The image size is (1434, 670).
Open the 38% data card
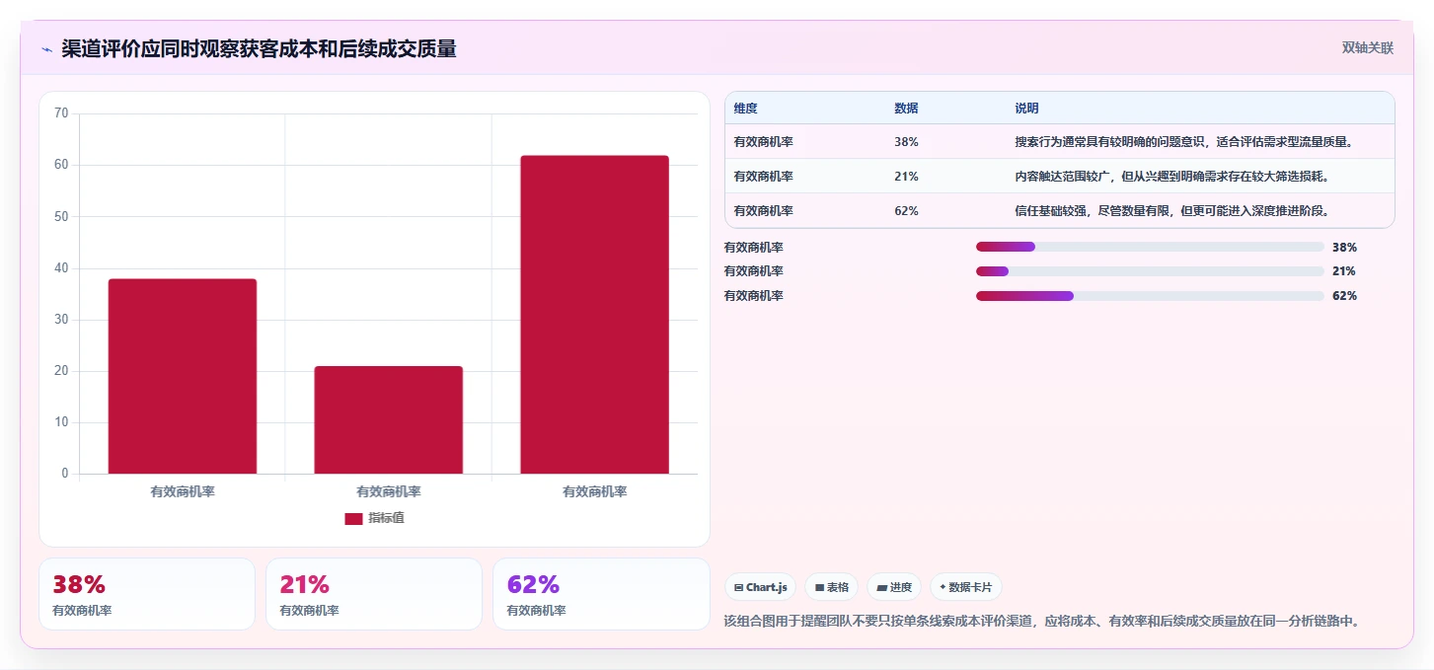(x=147, y=594)
